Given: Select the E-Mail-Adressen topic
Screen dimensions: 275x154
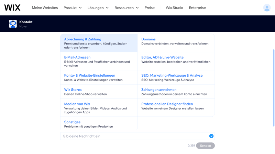Looking at the screenshot, I should pos(77,57).
